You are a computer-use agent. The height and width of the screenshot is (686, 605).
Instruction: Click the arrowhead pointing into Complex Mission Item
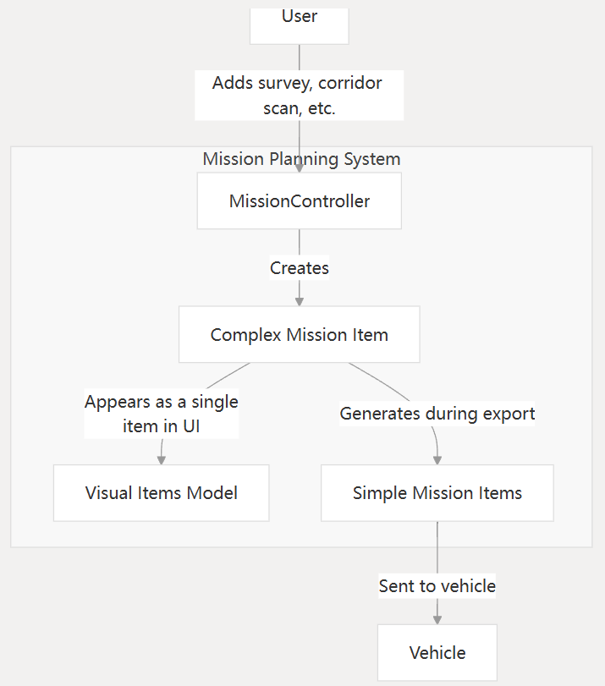coord(300,300)
